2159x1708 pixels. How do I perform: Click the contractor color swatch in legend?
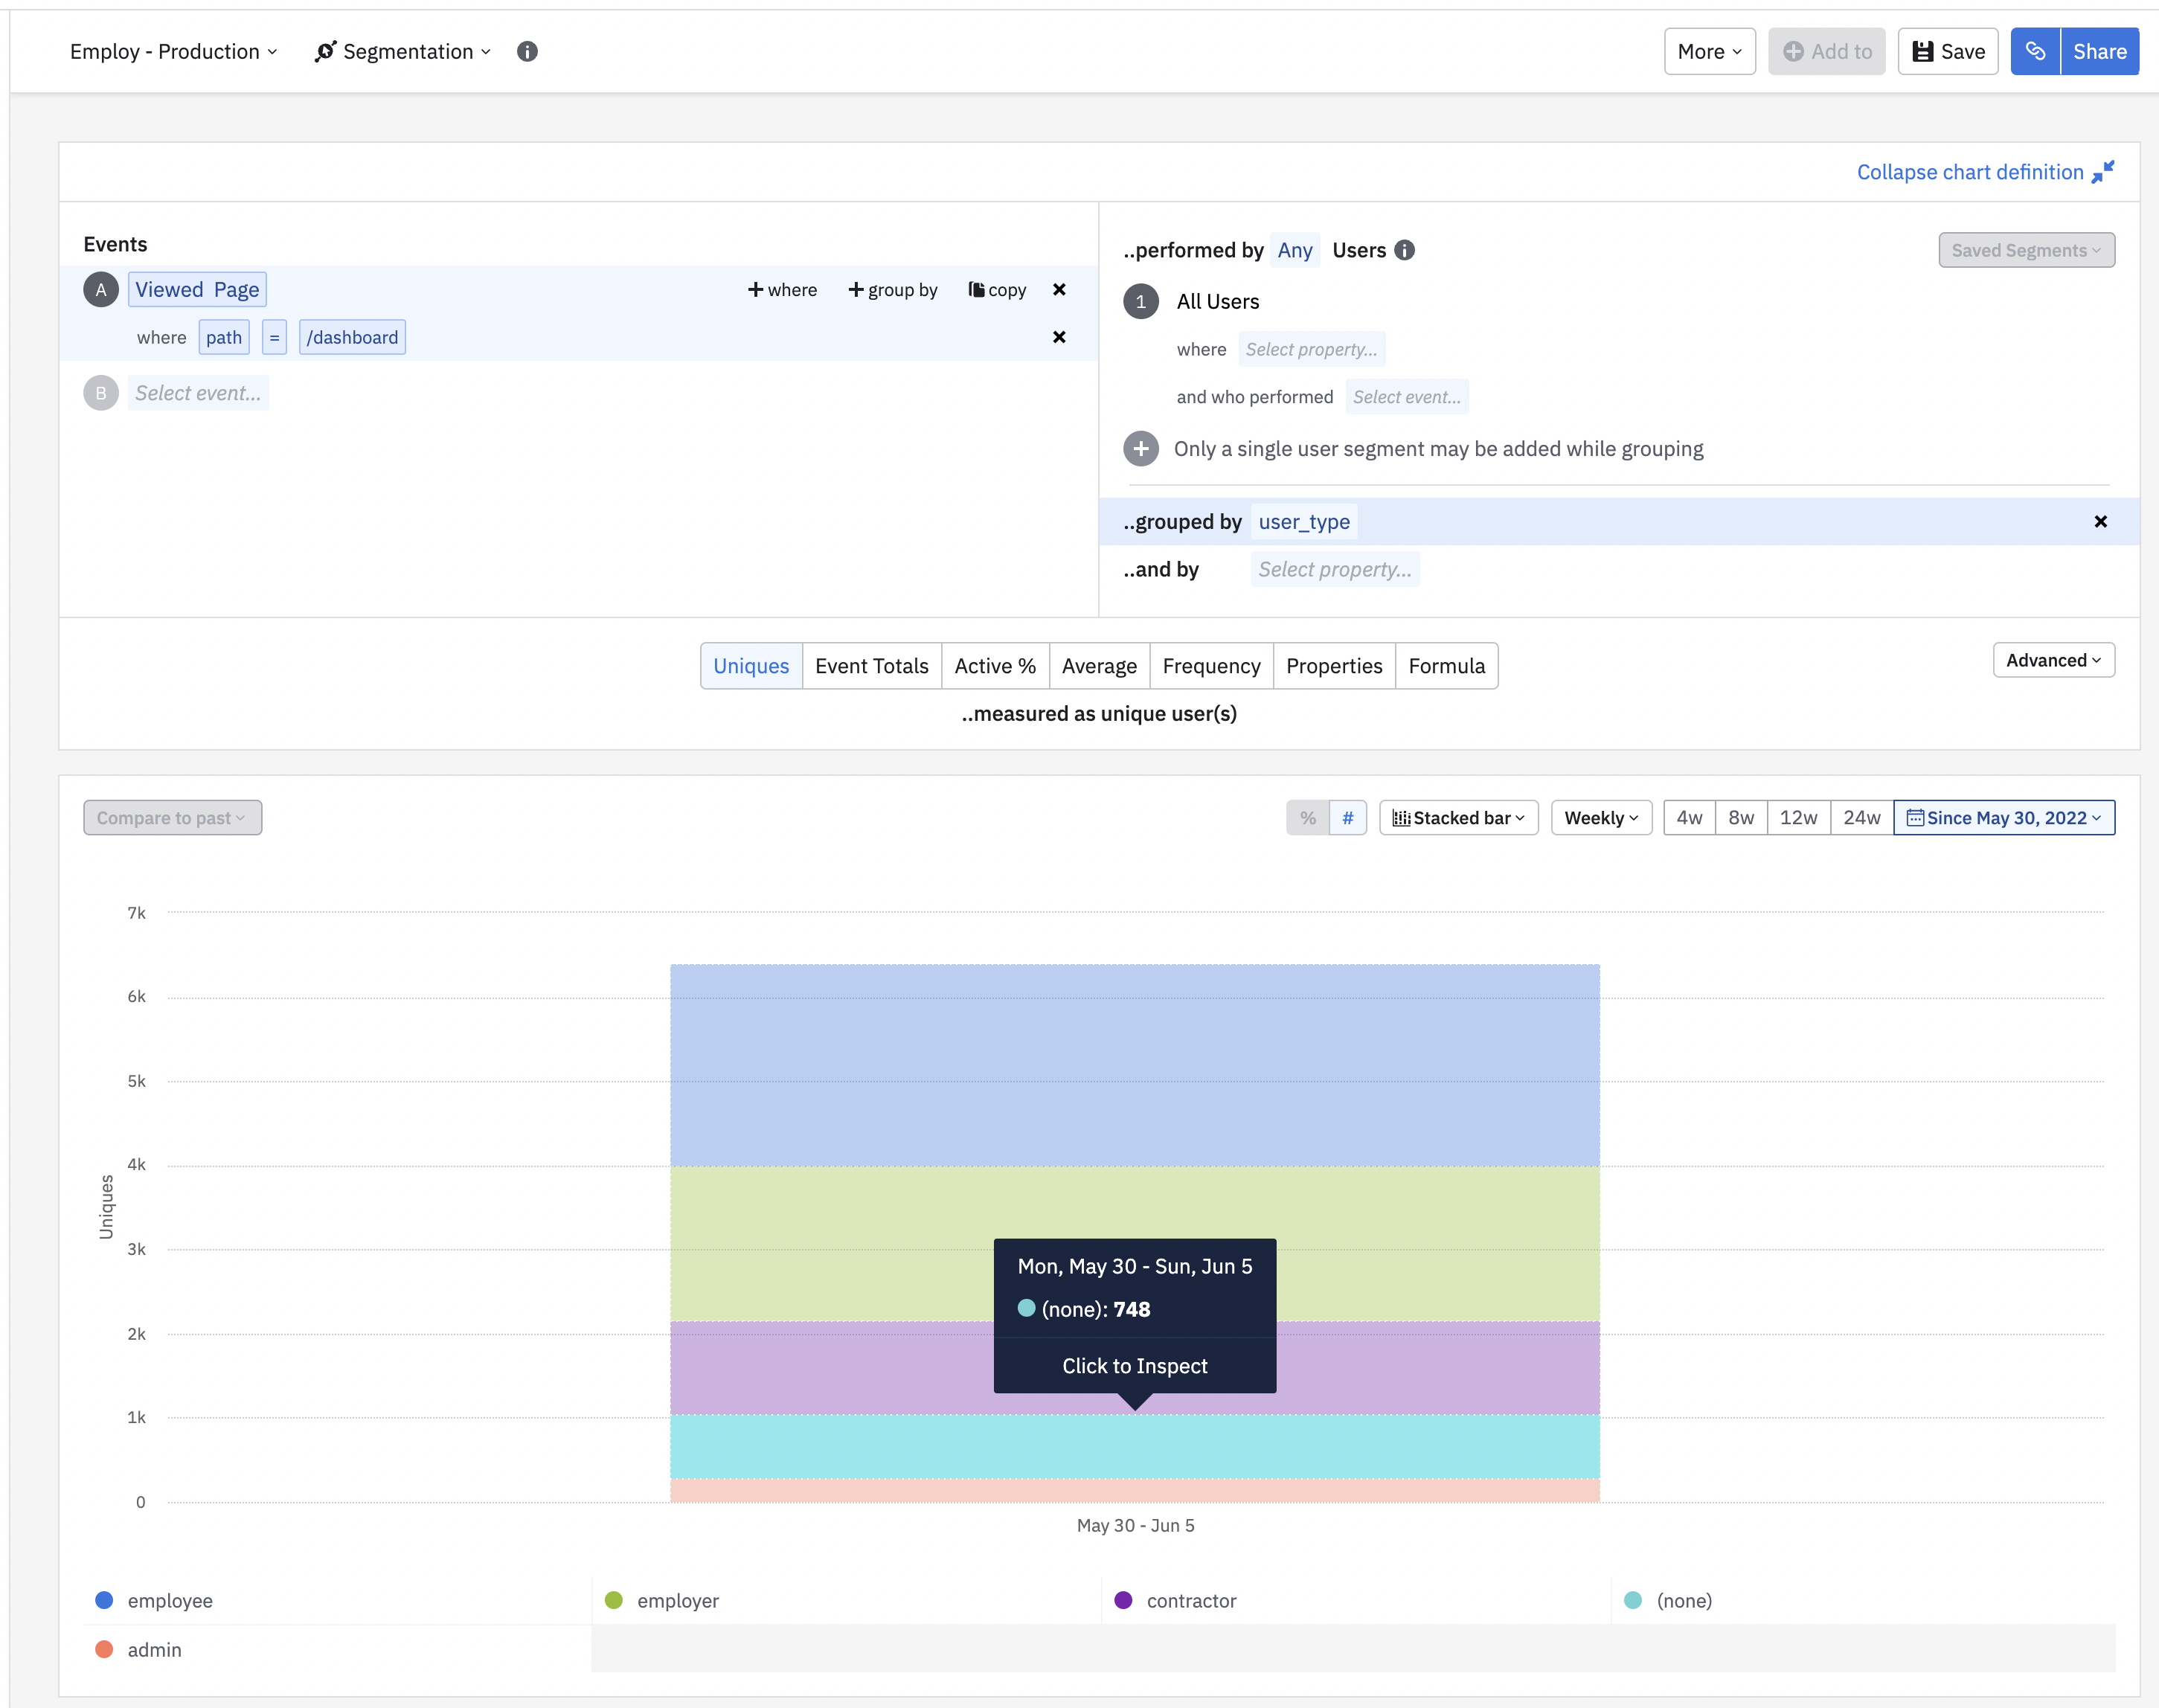click(x=1123, y=1600)
